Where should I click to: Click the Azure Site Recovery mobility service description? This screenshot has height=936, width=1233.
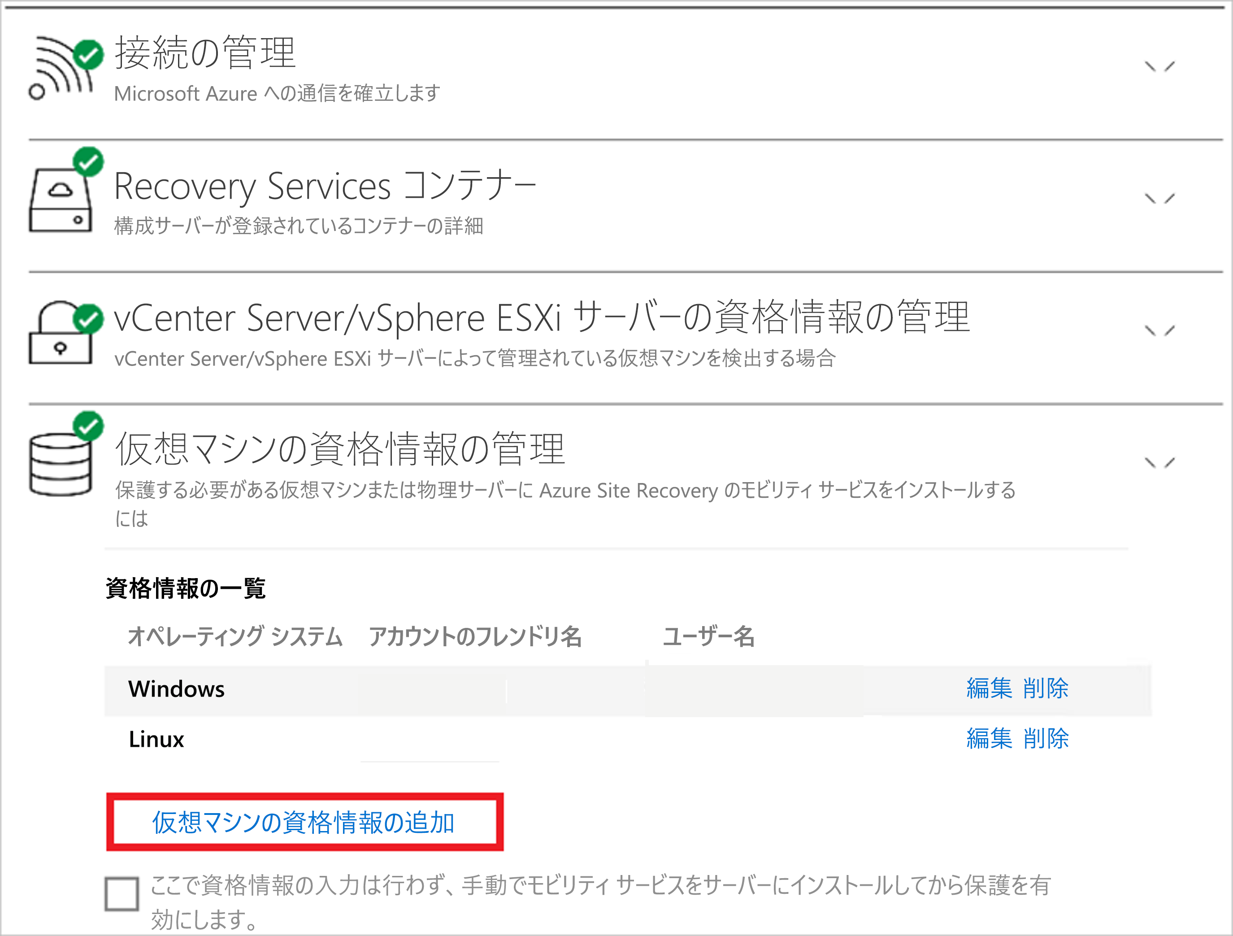[565, 504]
